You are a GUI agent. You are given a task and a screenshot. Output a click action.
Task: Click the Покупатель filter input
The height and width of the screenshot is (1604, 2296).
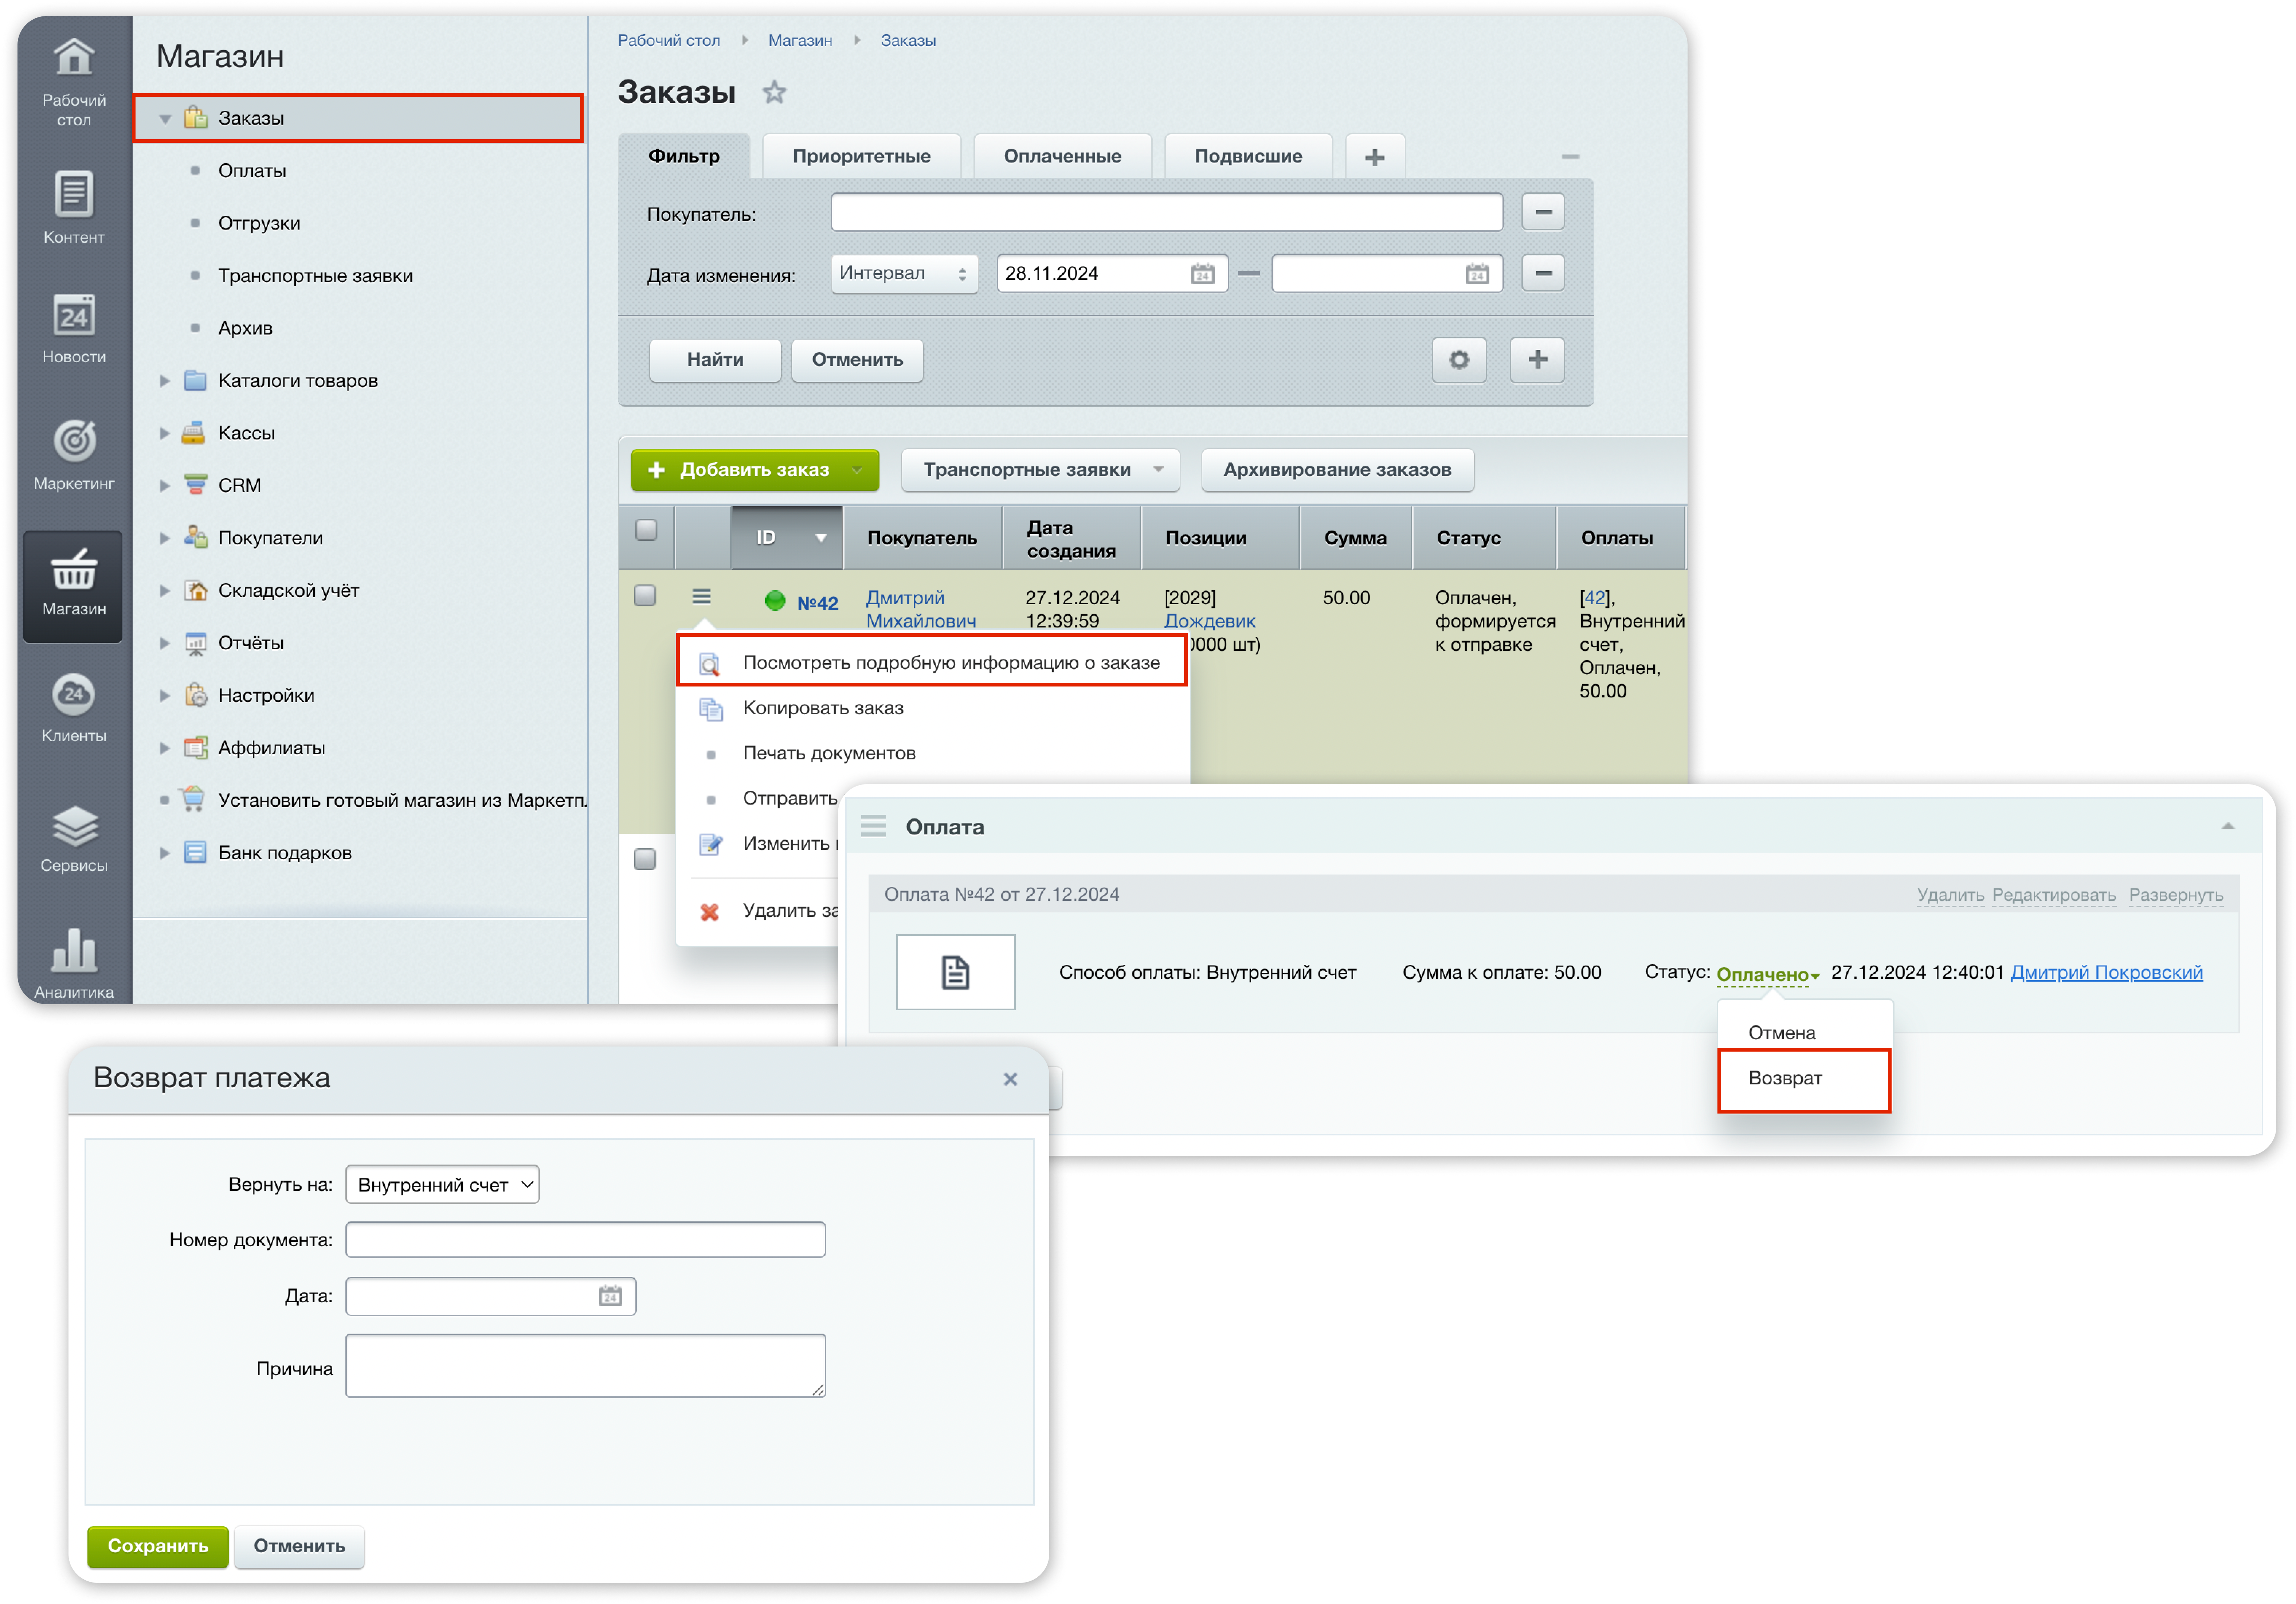coord(1167,212)
